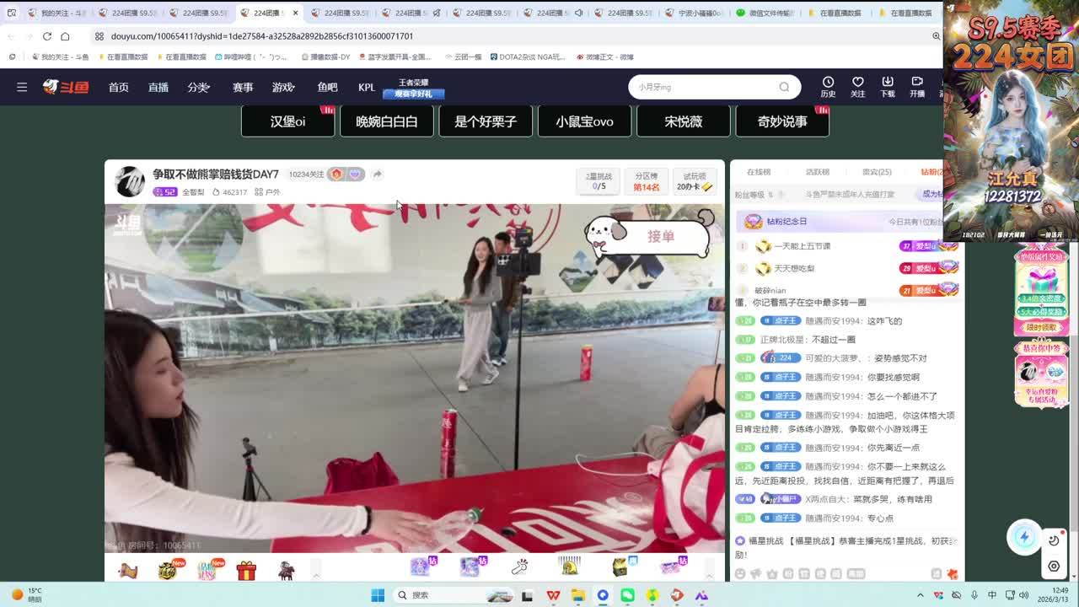Click the 小鼠宝ovo streamer button
Image resolution: width=1079 pixels, height=607 pixels.
click(x=584, y=121)
